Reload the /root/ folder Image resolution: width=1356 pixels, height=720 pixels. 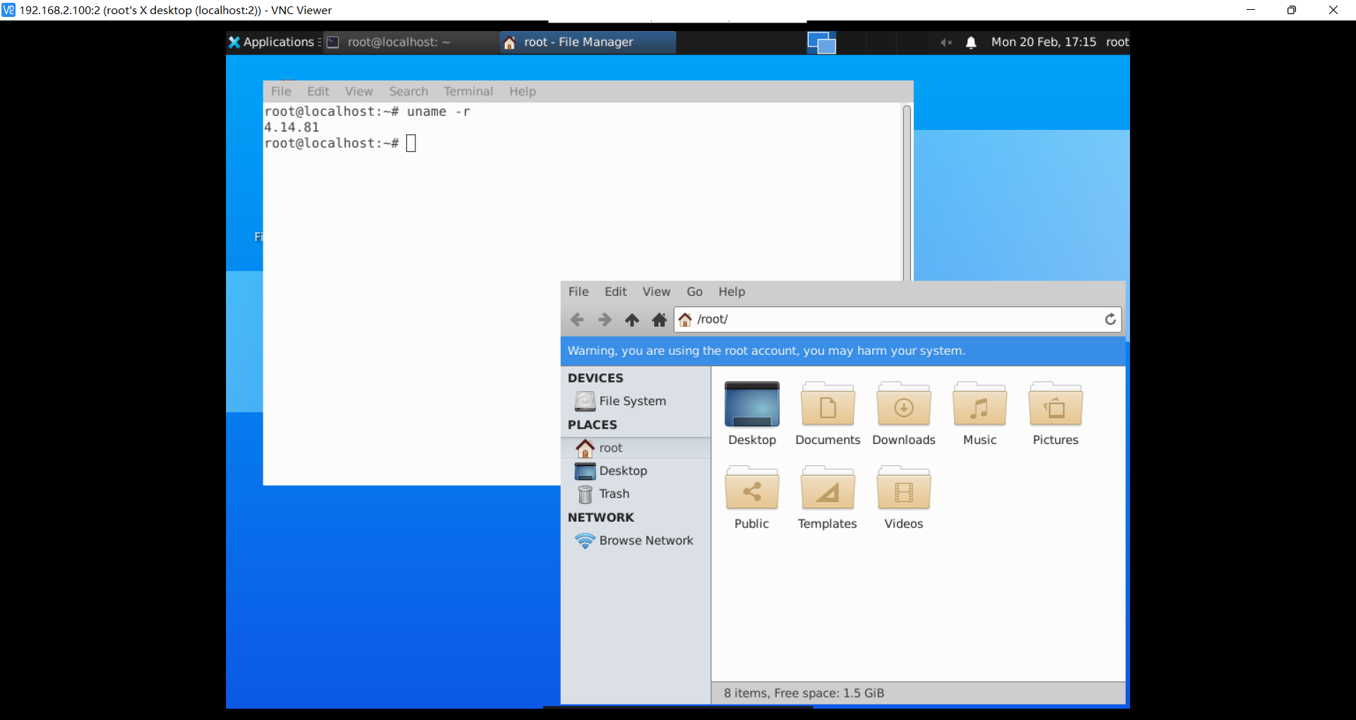[x=1110, y=319]
